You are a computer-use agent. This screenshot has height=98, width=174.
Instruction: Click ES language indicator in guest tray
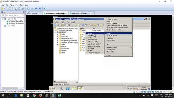point(125,88)
